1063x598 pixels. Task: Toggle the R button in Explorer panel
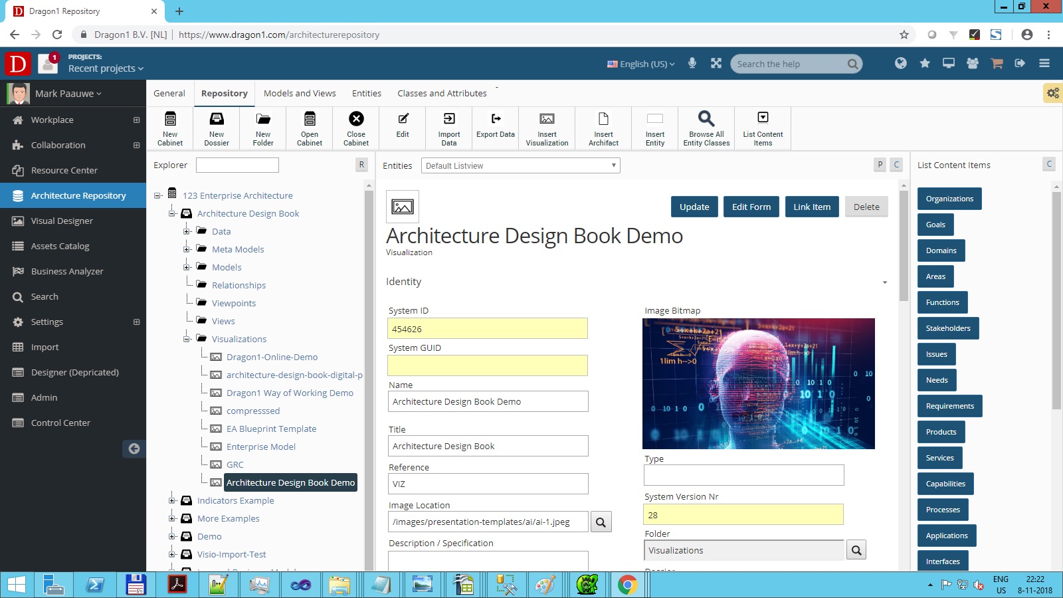point(361,165)
